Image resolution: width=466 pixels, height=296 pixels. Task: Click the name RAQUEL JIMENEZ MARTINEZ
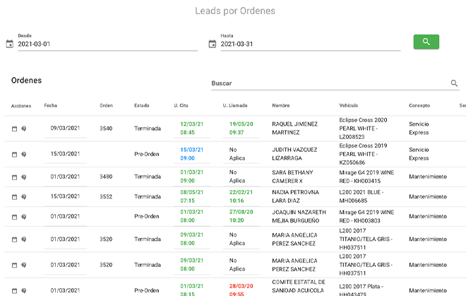[295, 128]
